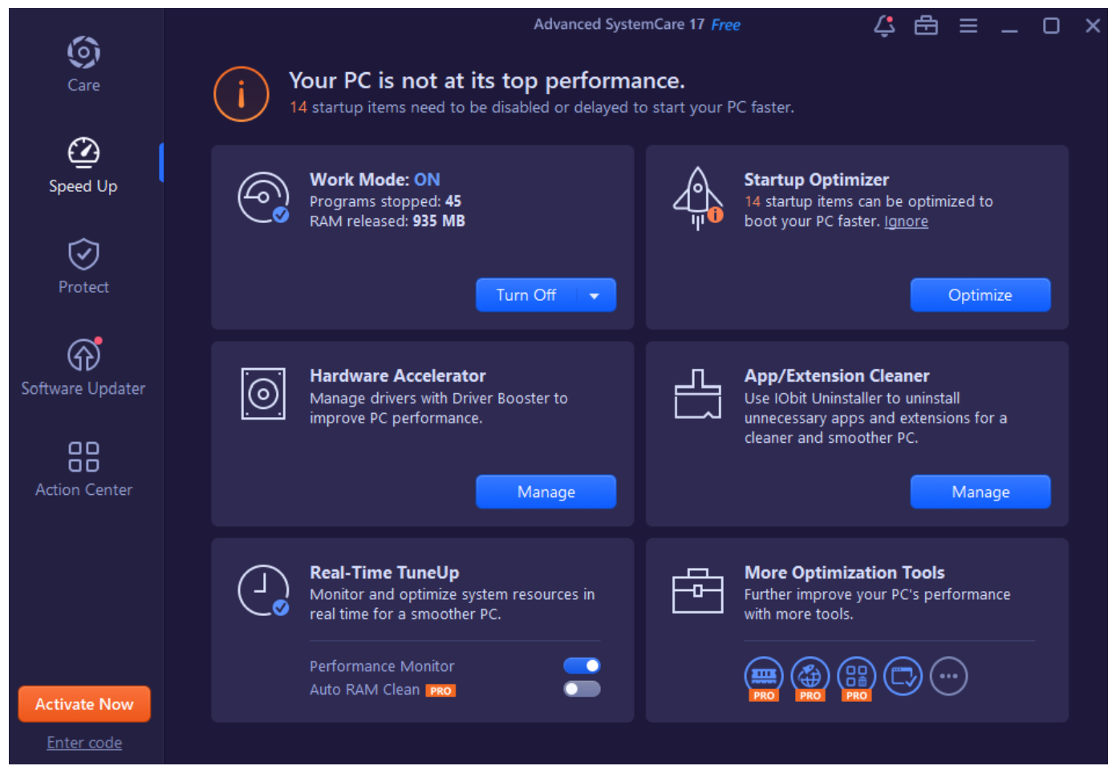This screenshot has width=1112, height=770.
Task: Open the Care section in sidebar
Action: pos(83,65)
